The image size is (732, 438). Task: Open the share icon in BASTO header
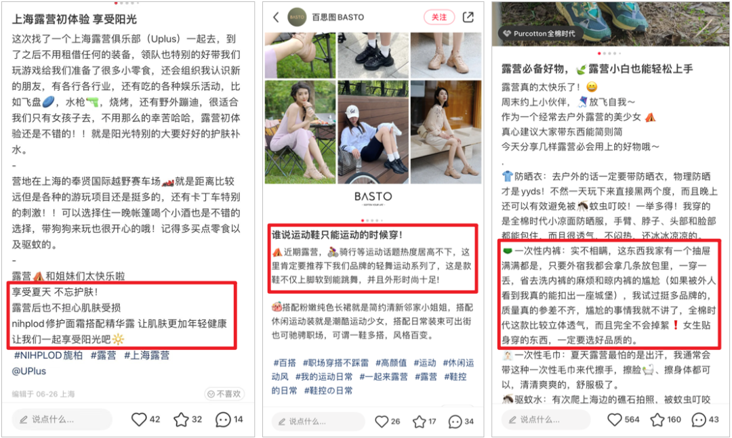click(x=468, y=17)
